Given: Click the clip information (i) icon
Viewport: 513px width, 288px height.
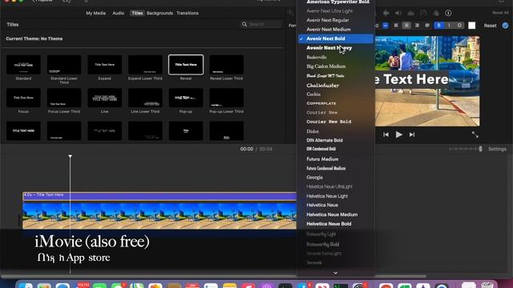Looking at the screenshot, I should tap(448, 13).
